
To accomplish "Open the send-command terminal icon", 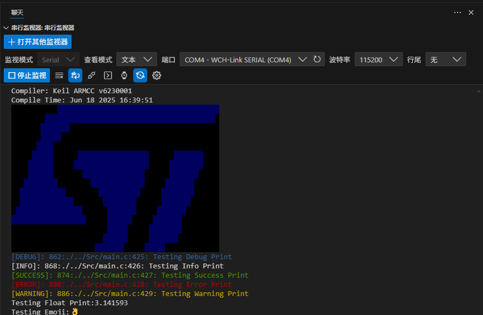I will 108,75.
